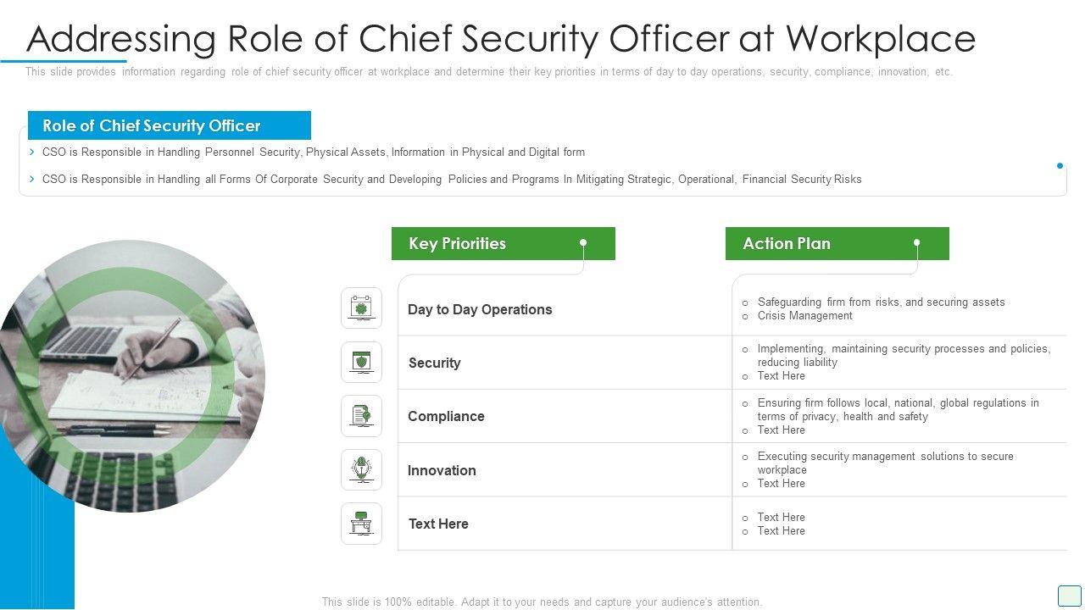Click the Role of Chief Security Officer banner
The width and height of the screenshot is (1085, 610).
pos(169,125)
